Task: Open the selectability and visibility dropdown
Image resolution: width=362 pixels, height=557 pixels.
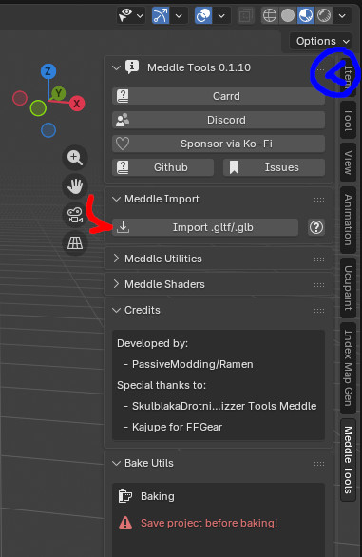Action: coord(131,15)
